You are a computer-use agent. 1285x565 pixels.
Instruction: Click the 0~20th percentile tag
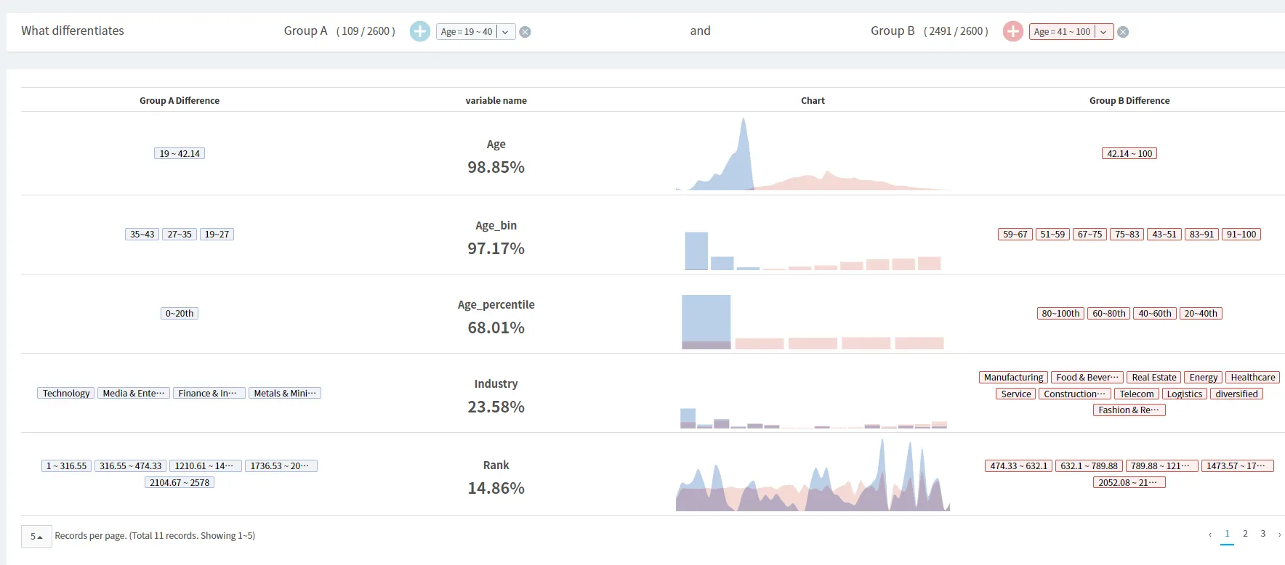click(180, 314)
